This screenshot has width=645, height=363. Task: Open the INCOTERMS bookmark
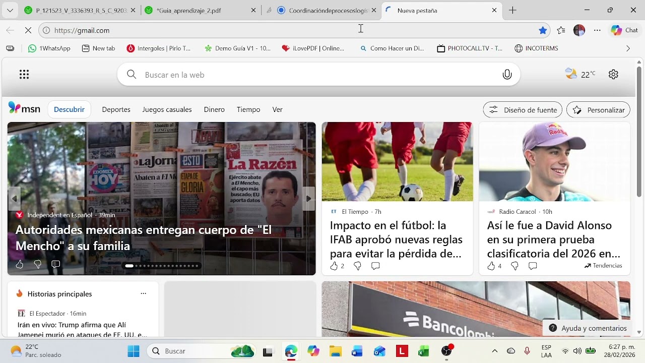536,48
